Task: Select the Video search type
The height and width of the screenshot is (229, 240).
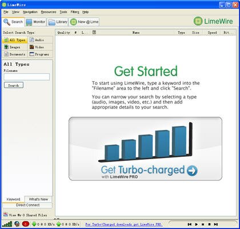Action: click(x=40, y=47)
